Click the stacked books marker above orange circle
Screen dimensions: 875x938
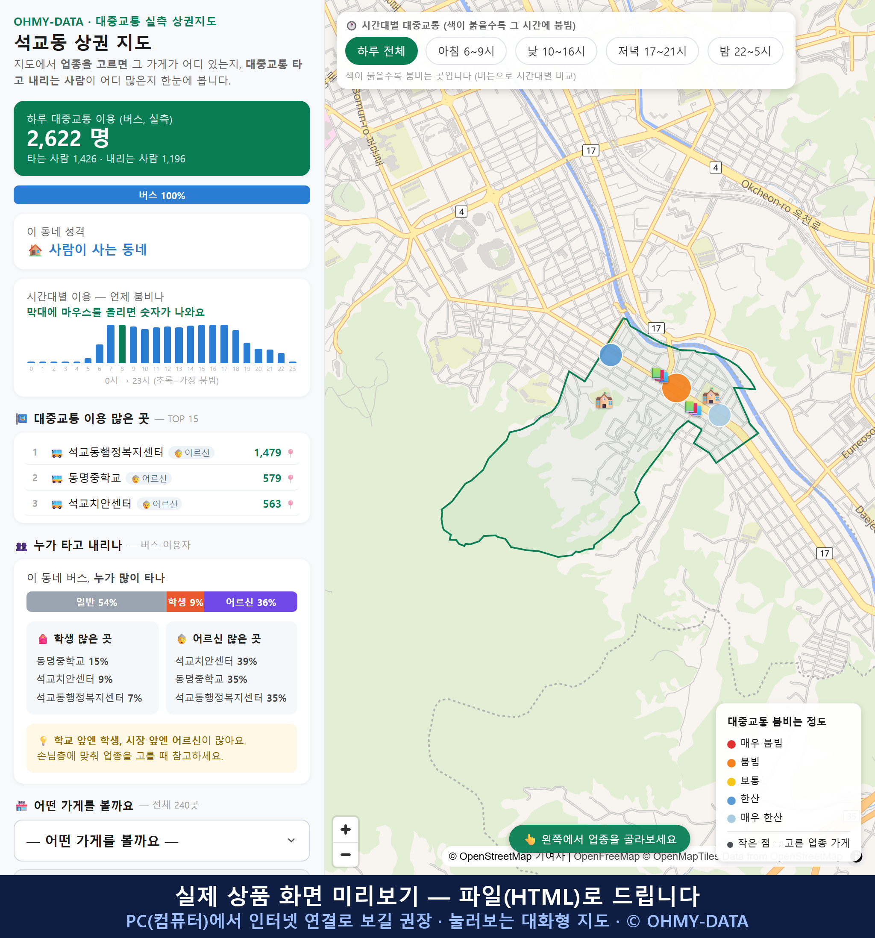[659, 375]
